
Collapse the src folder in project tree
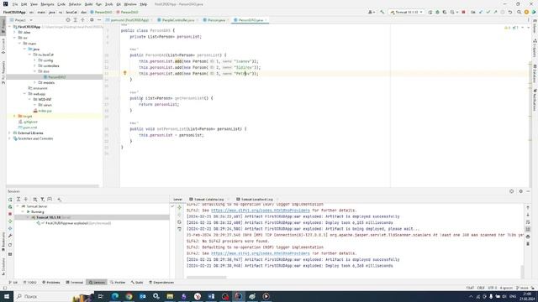15,38
